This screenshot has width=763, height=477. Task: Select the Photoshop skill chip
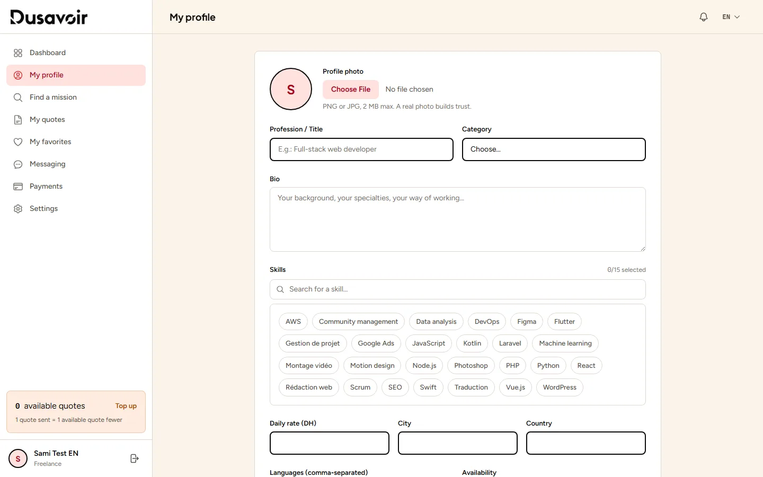pos(471,366)
